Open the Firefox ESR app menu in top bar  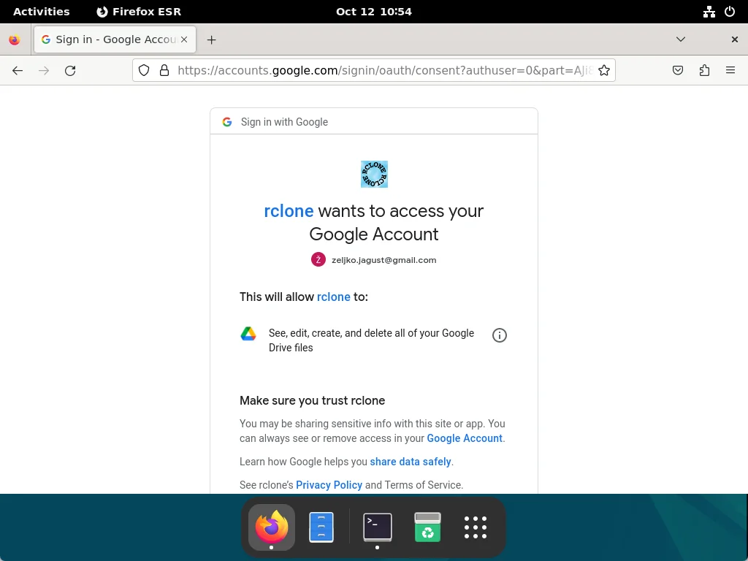tap(139, 12)
